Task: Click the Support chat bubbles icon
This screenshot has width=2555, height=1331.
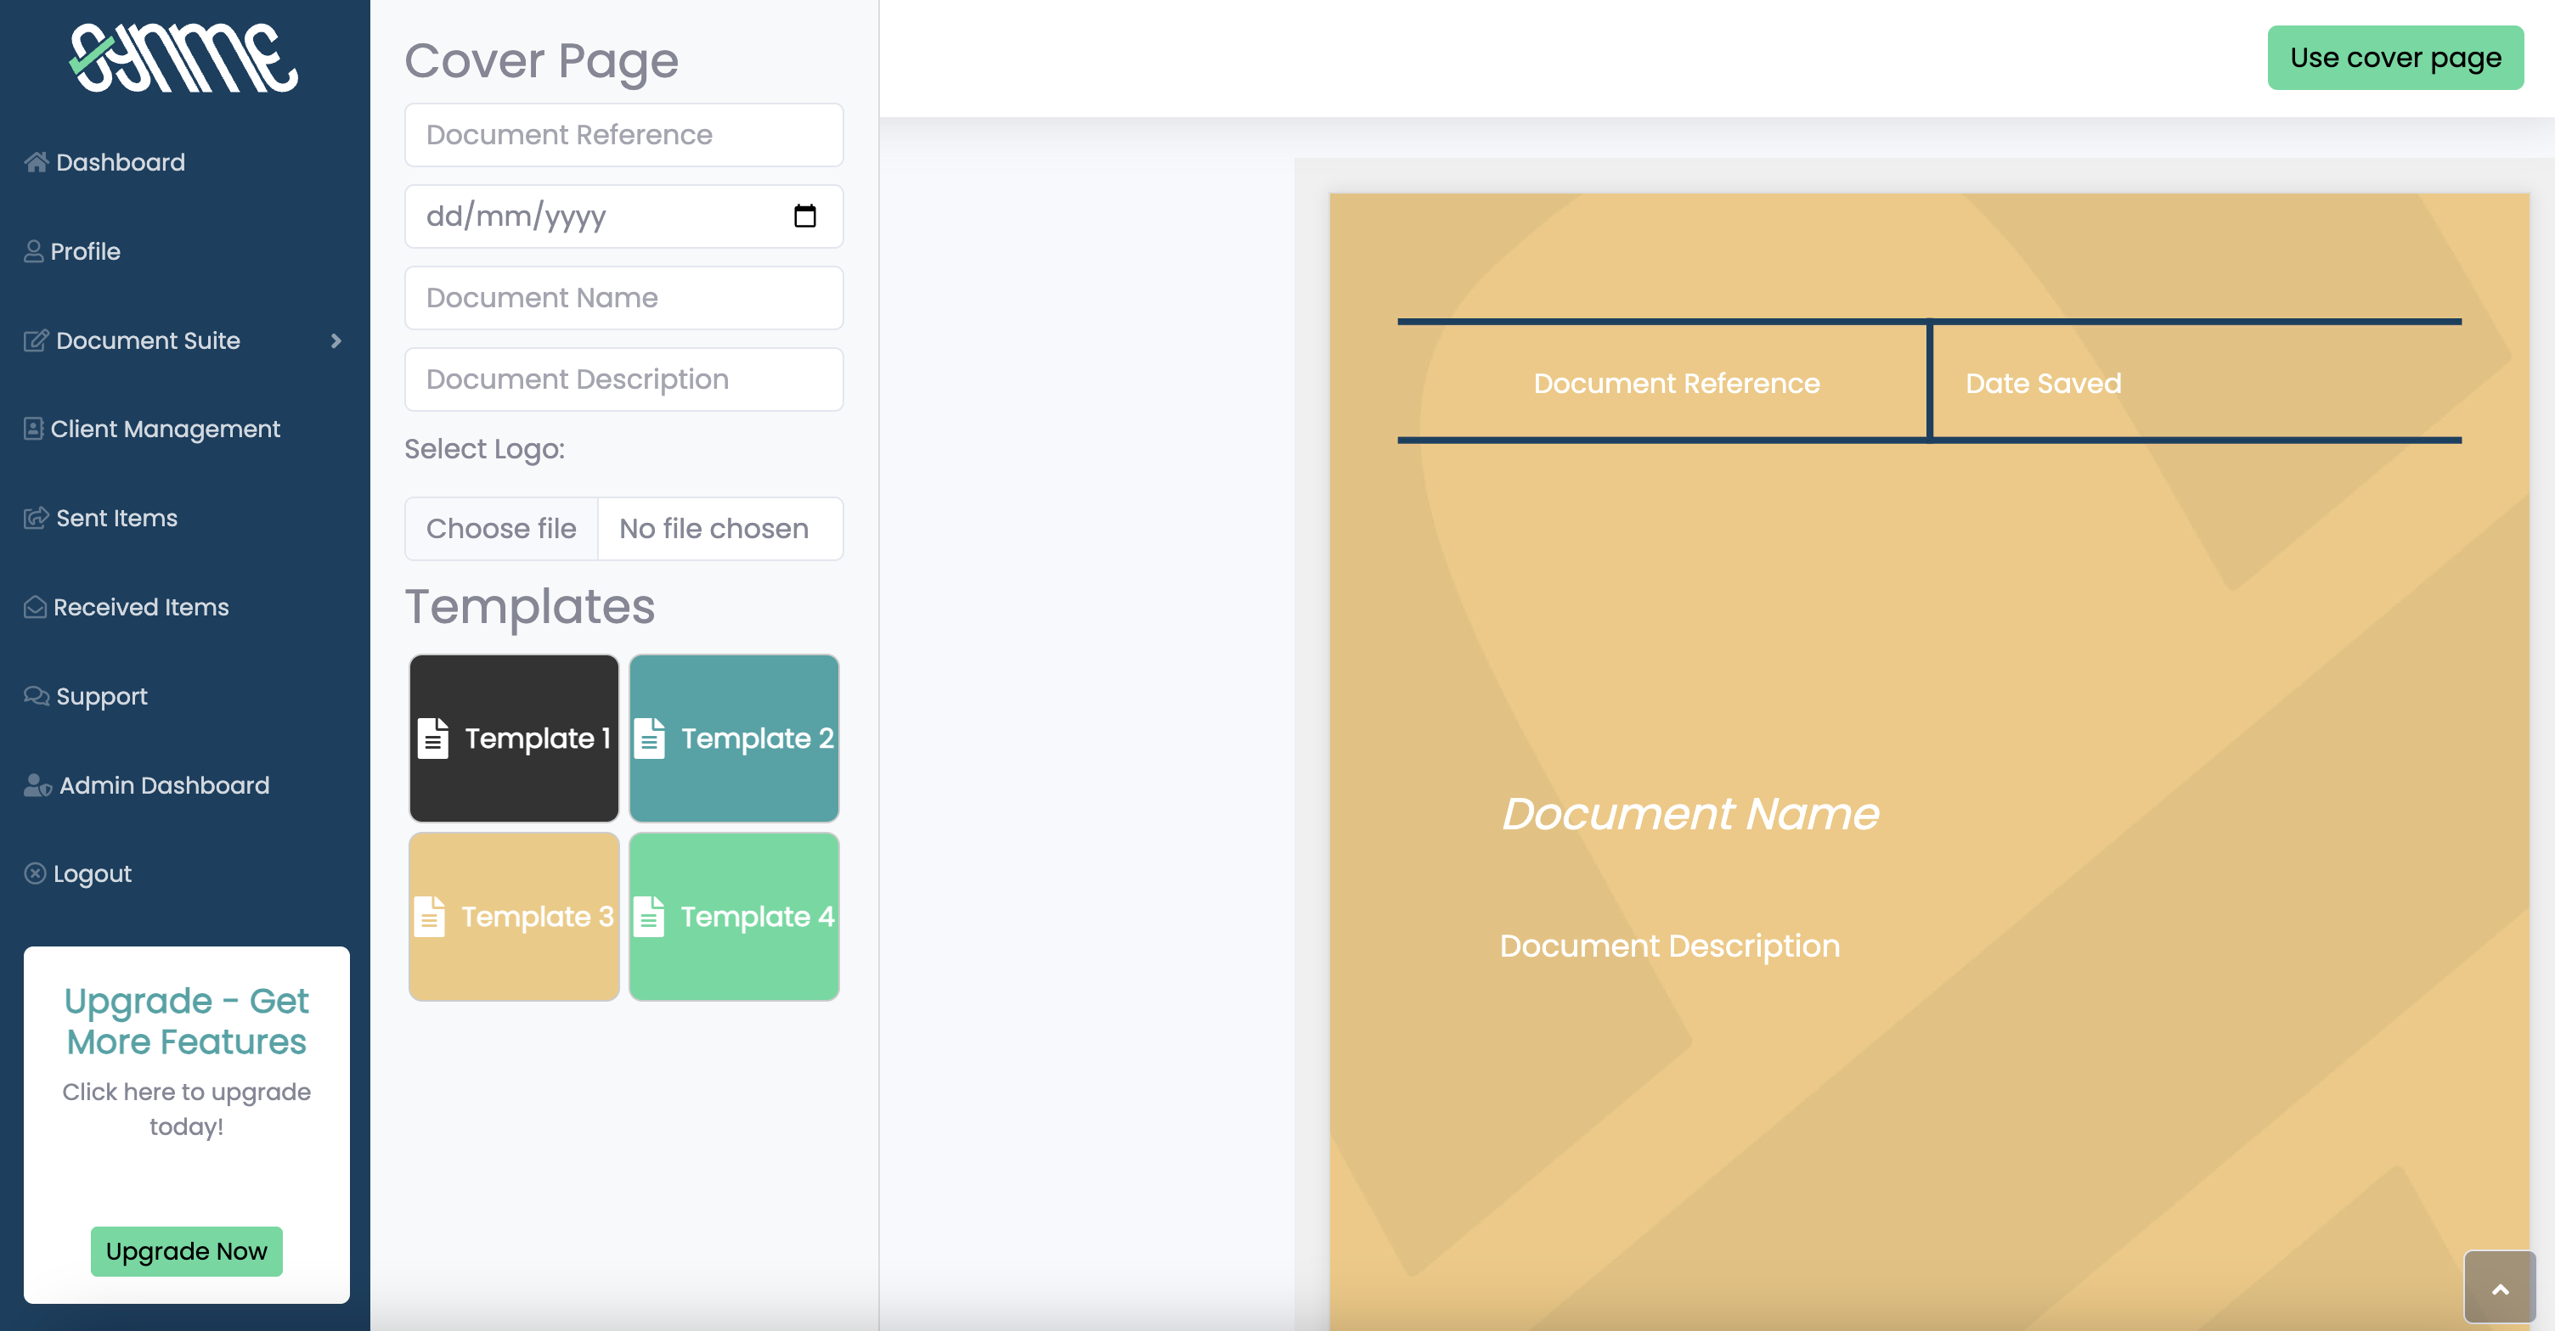Action: coord(37,696)
